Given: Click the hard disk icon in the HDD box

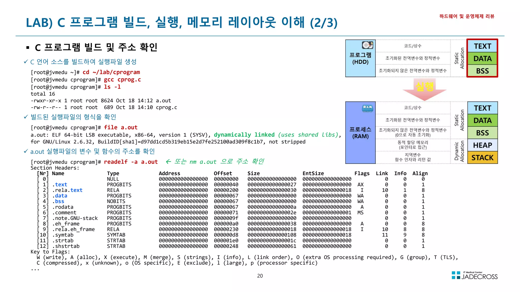Looking at the screenshot, I should click(x=367, y=45).
